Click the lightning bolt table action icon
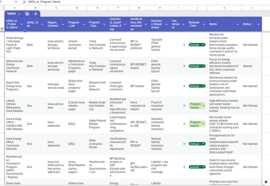Screen dimensions: 270x186 pos(35,14)
